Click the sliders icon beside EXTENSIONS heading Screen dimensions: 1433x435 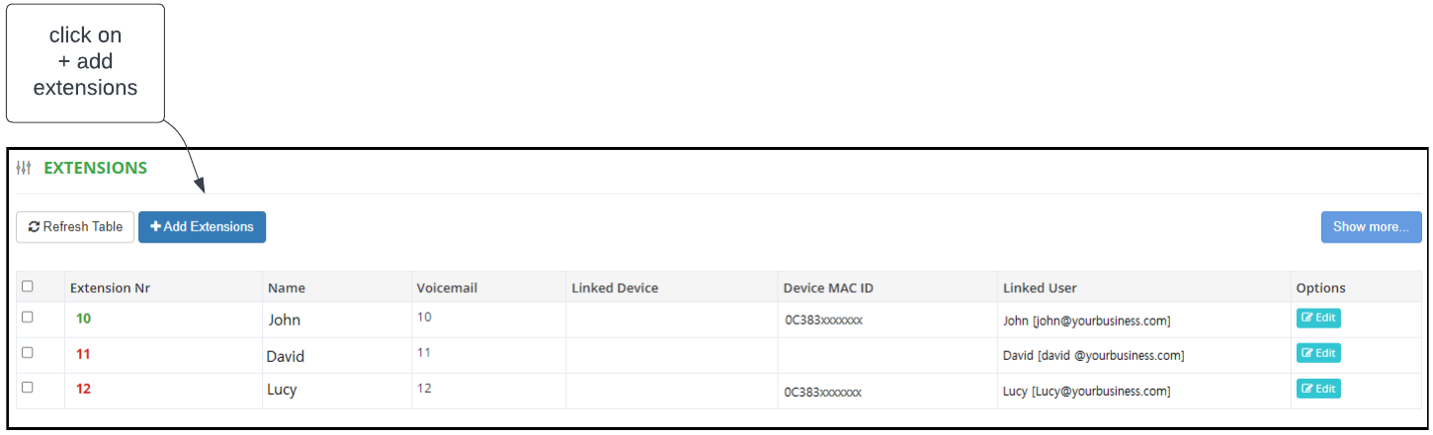click(25, 169)
